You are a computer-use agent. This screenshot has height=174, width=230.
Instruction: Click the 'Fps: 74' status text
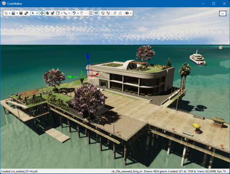point(222,171)
